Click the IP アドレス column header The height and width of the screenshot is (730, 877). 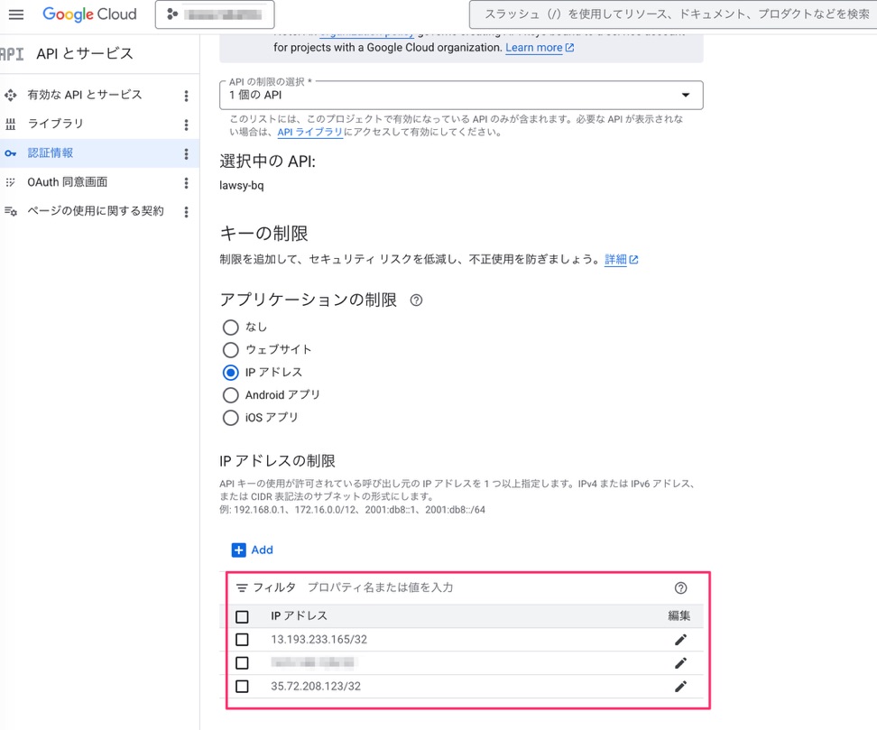[300, 616]
